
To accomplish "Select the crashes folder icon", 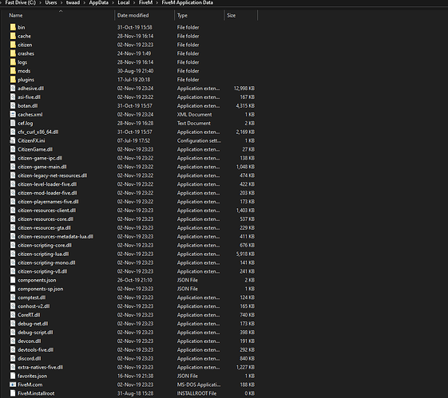I will tap(13, 53).
